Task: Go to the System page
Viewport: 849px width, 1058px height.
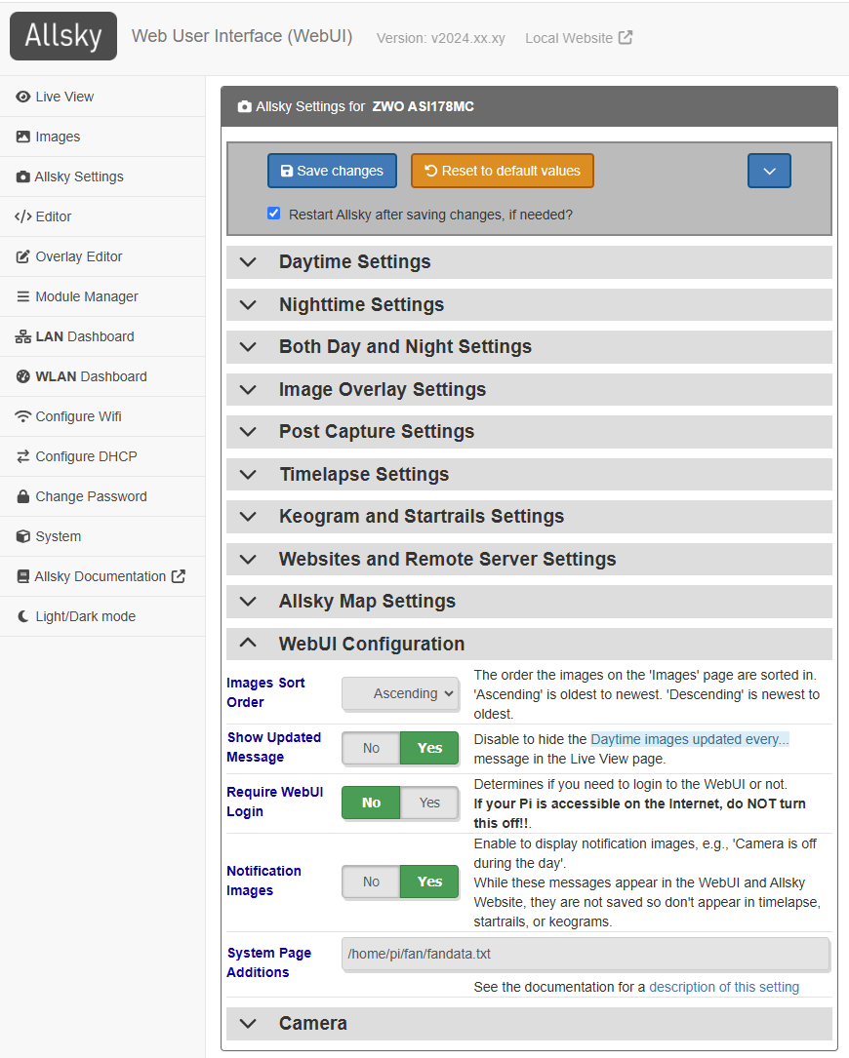Action: click(x=56, y=535)
